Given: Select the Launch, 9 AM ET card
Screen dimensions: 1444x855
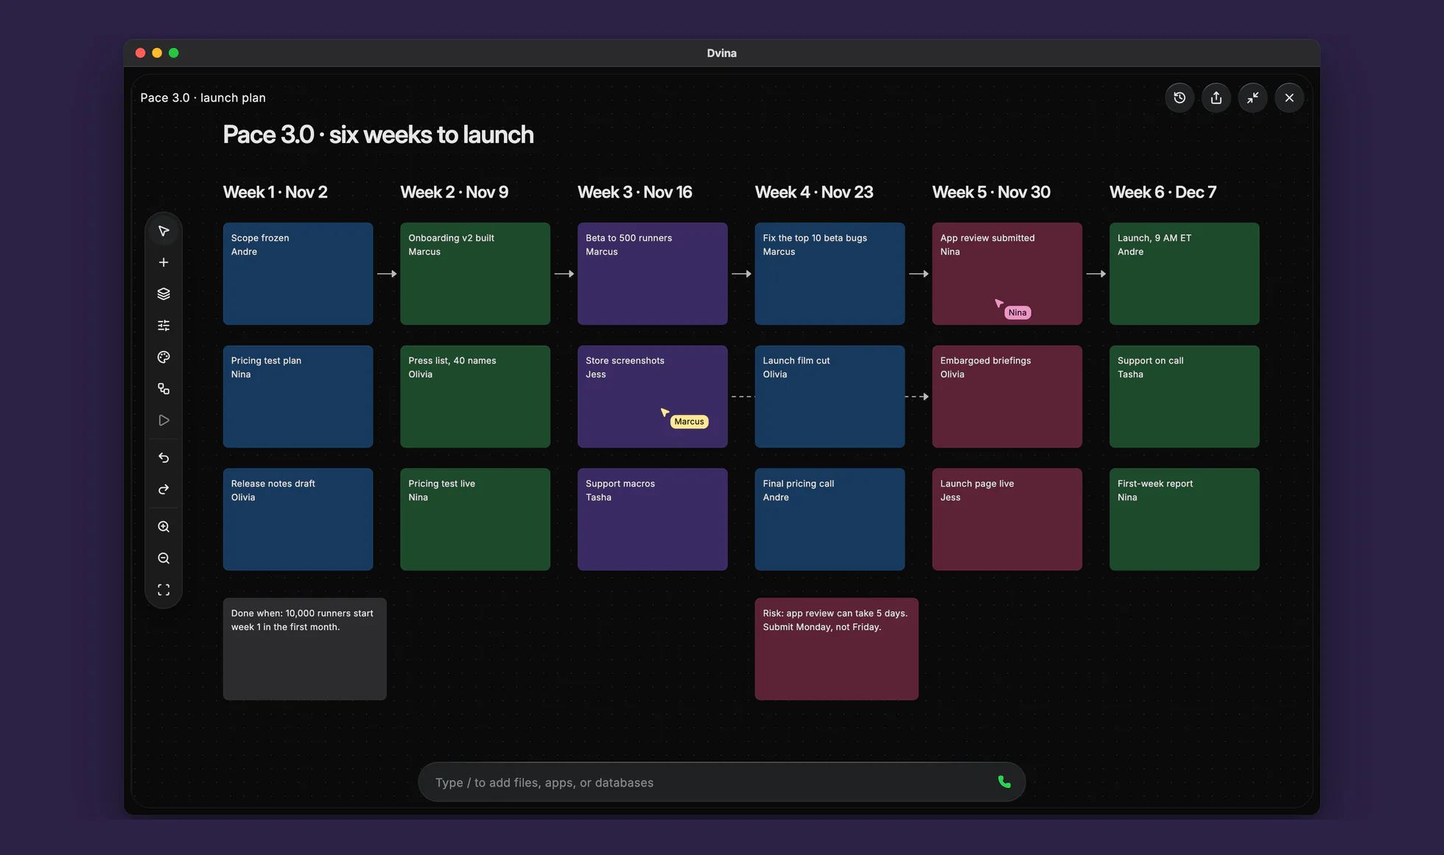Looking at the screenshot, I should [1185, 273].
